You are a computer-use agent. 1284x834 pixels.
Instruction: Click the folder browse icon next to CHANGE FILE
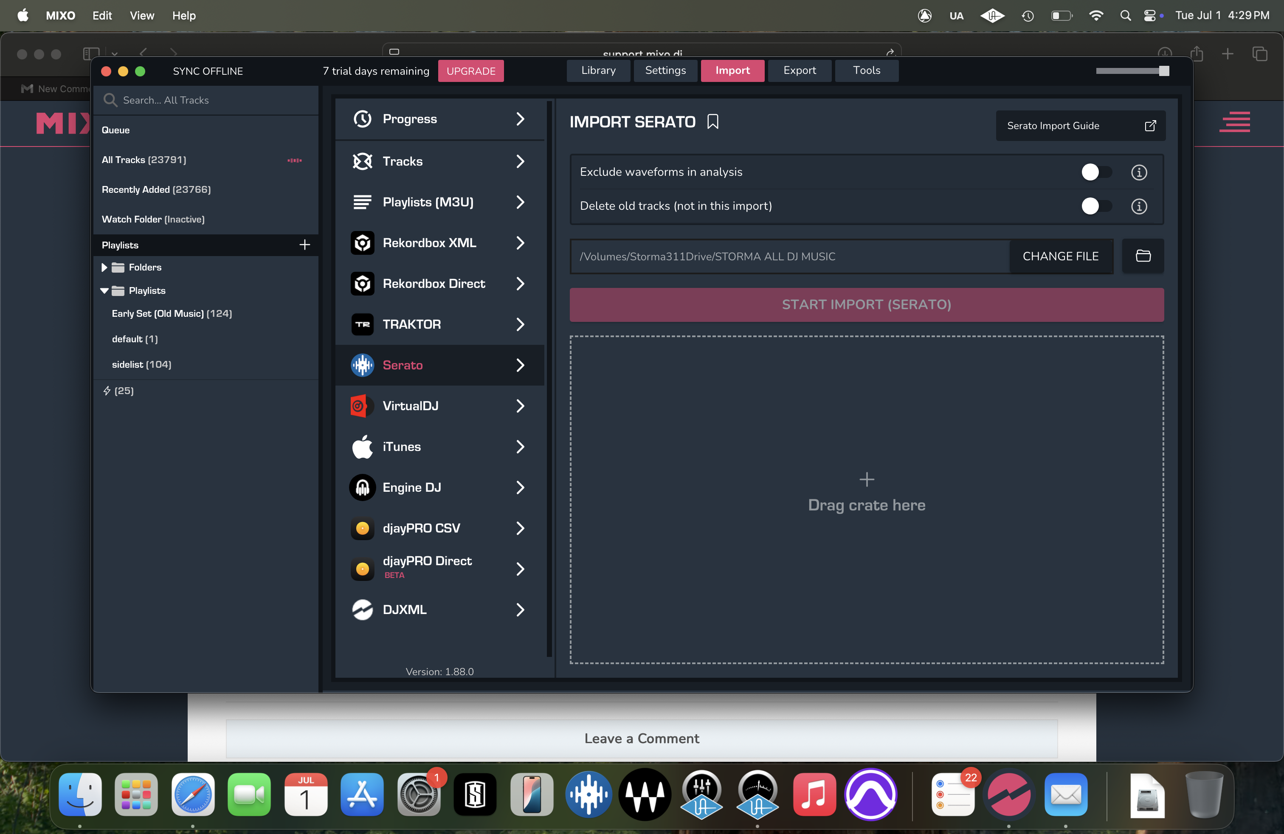coord(1143,256)
